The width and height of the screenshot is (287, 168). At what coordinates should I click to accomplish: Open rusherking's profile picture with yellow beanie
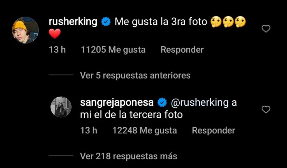click(25, 30)
